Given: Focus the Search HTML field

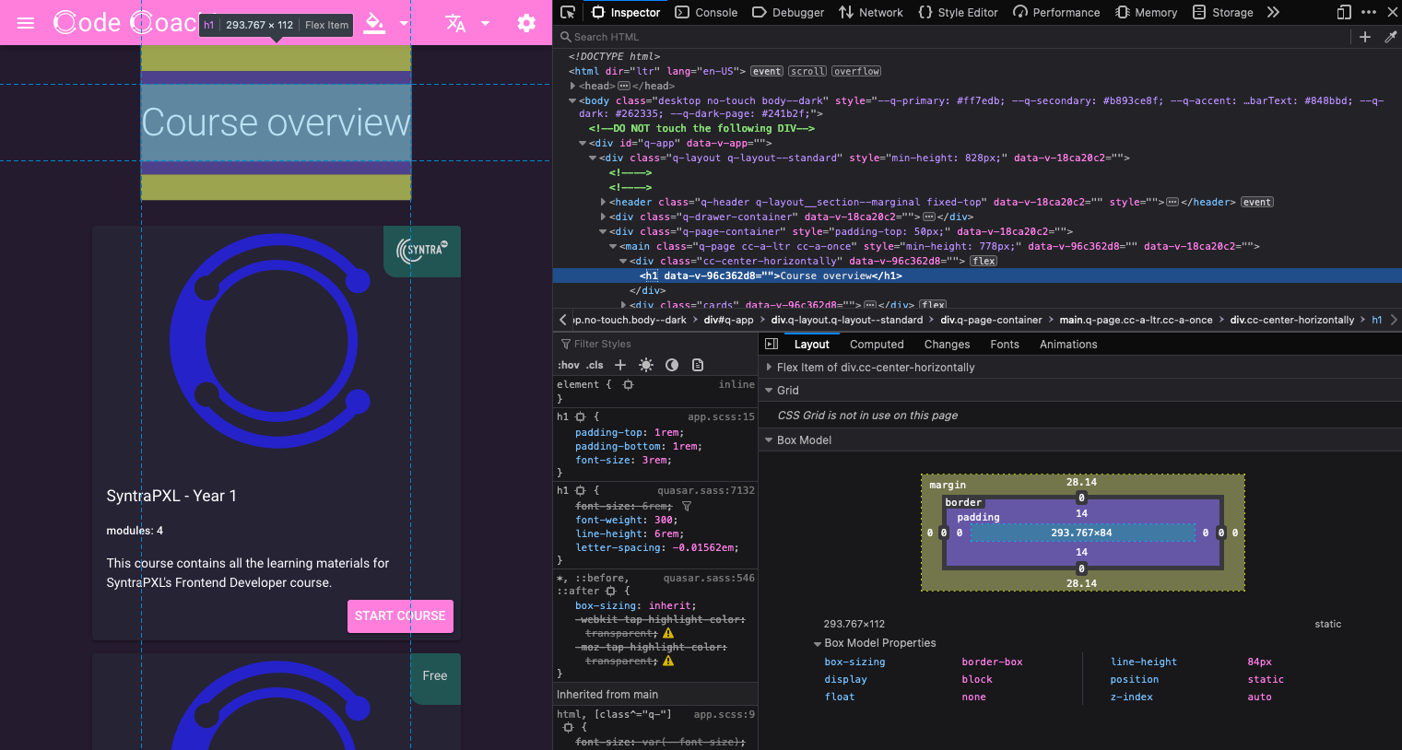Looking at the screenshot, I should pyautogui.click(x=954, y=37).
